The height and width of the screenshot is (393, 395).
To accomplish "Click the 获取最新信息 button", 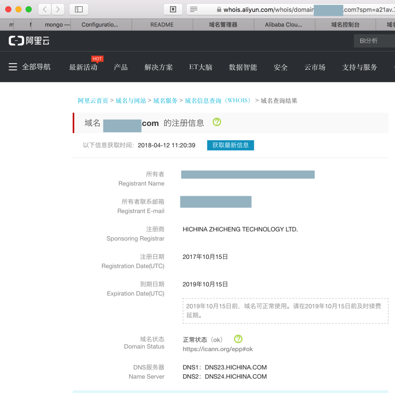I will 230,145.
